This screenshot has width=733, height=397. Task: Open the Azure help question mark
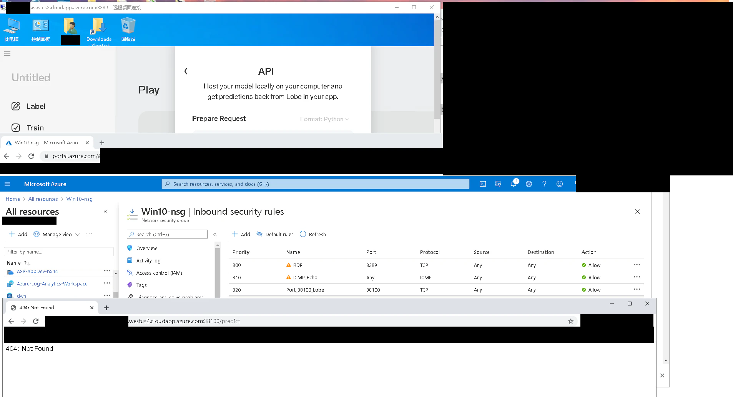pos(544,184)
